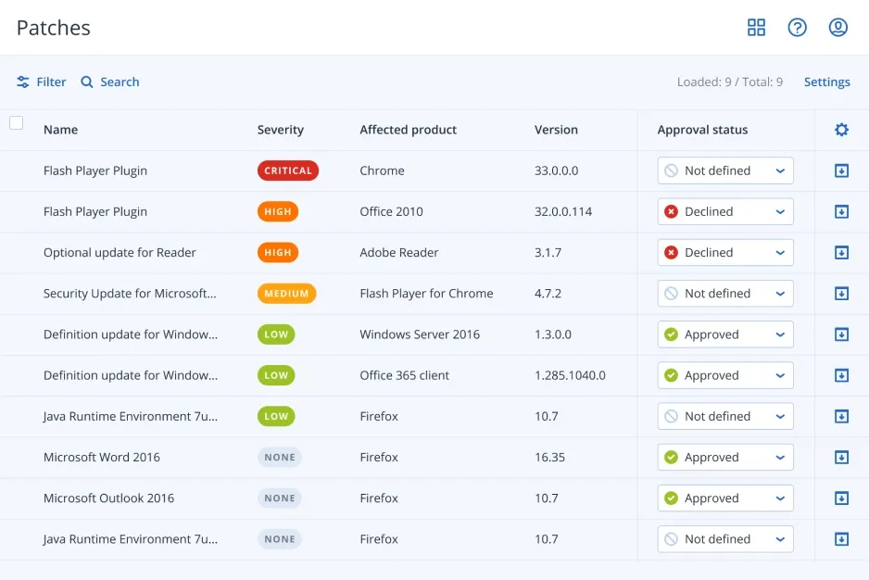Viewport: 869px width, 580px height.
Task: Click the install icon for Microsoft Word 2016
Action: pyautogui.click(x=841, y=457)
